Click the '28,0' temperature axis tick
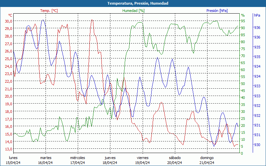 [x=9, y=36]
